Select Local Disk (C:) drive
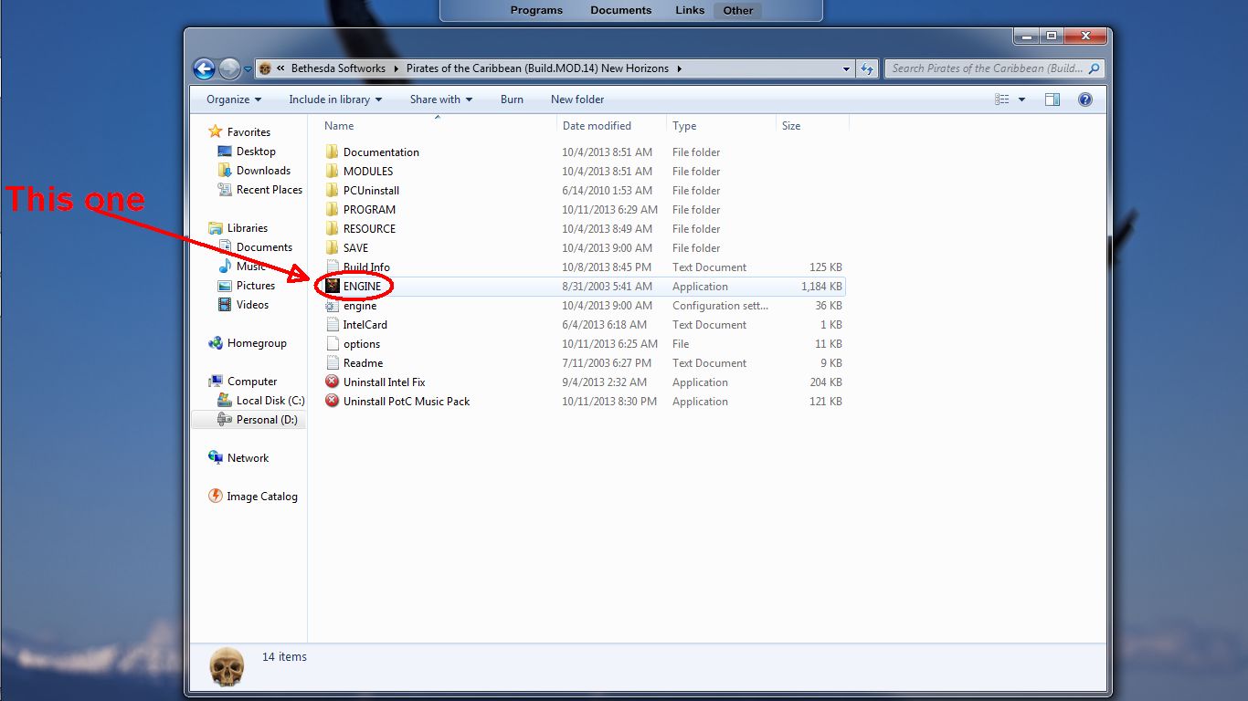Screen dimensions: 1248x701 click(261, 401)
